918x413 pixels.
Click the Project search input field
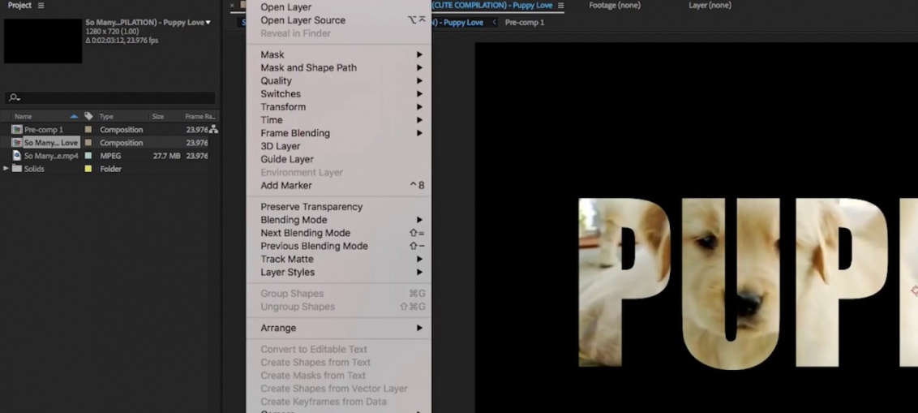(110, 98)
